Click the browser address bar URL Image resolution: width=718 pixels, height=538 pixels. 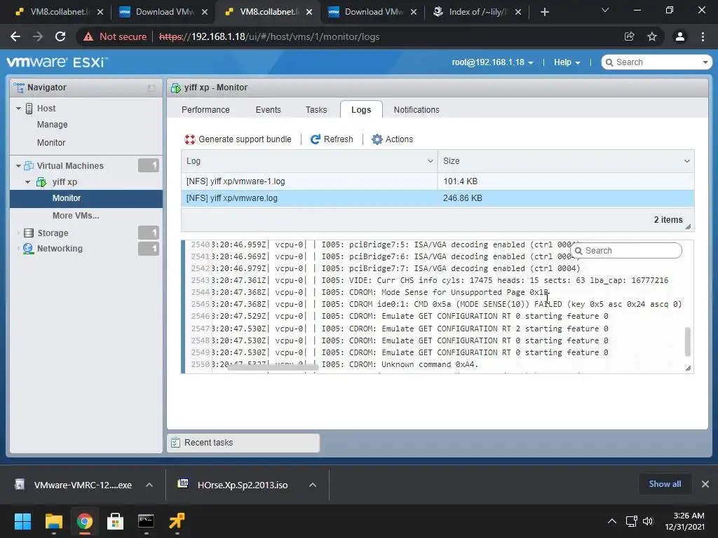point(269,36)
